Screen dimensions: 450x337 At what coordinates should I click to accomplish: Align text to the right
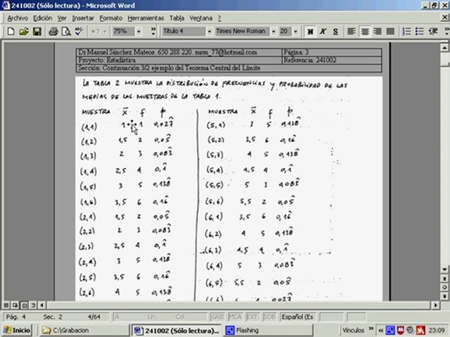(x=377, y=31)
